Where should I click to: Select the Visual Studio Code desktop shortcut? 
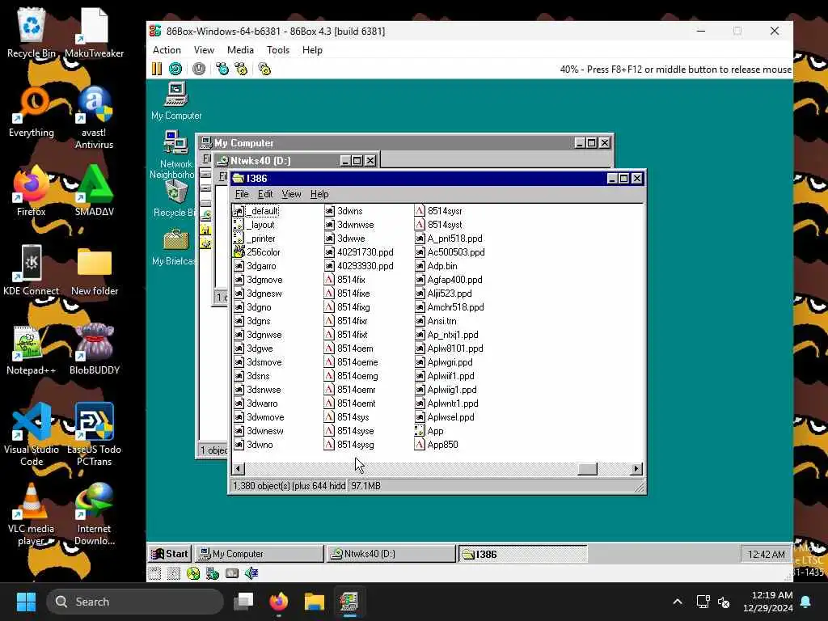click(x=32, y=434)
